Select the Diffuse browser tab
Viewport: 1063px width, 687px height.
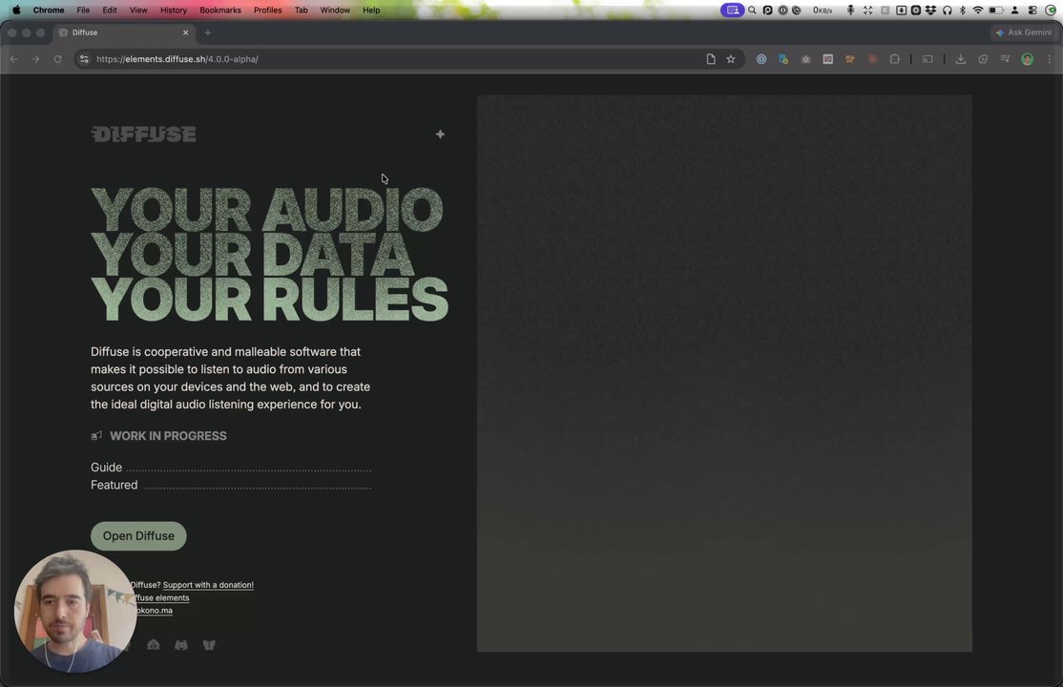(124, 32)
